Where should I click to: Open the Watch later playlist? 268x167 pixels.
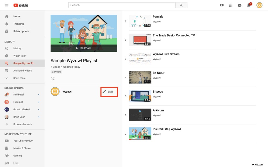click(19, 56)
